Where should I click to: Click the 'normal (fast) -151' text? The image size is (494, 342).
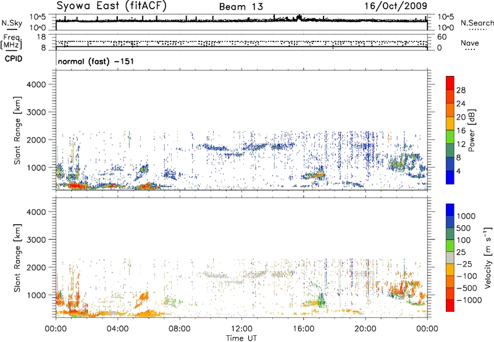pyautogui.click(x=96, y=61)
